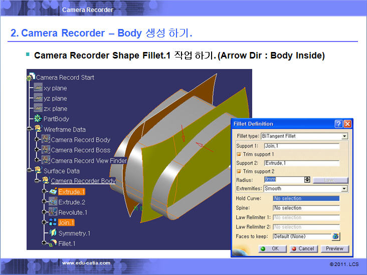
Task: Click the Preview button
Action: click(334, 248)
